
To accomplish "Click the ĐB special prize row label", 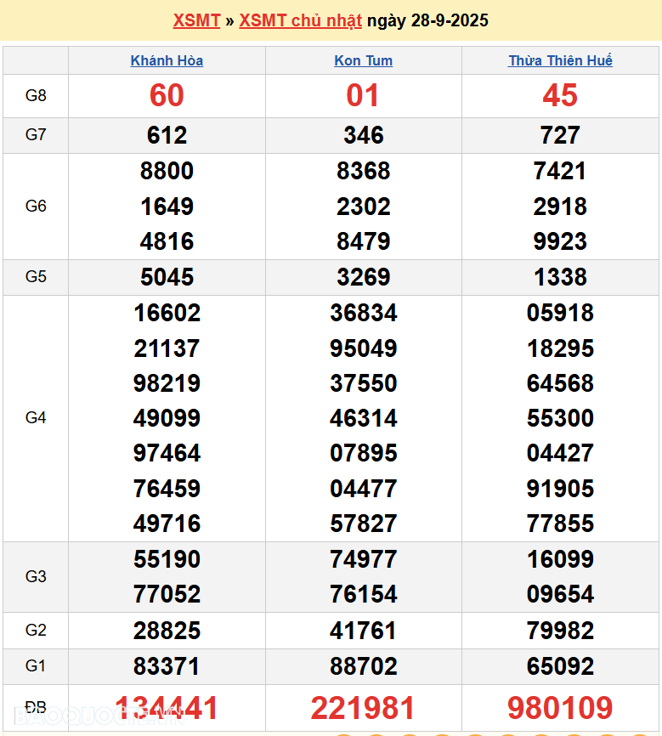I will 36,708.
